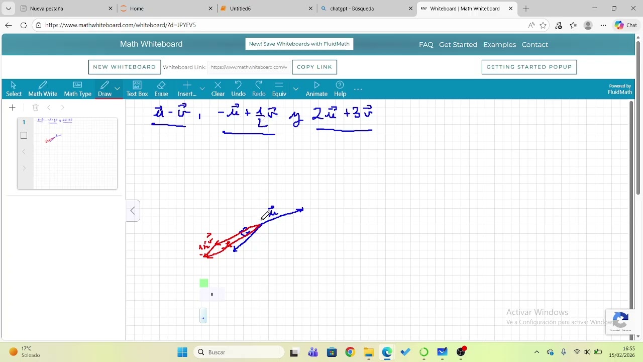Open the Contact link
Screen dimensions: 643x362
[534, 45]
